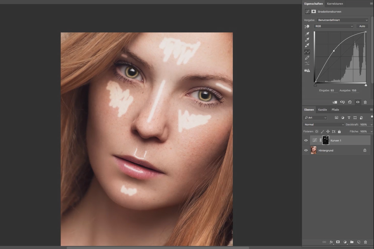
Task: Choose the pencil draw curve tool
Action: click(307, 58)
